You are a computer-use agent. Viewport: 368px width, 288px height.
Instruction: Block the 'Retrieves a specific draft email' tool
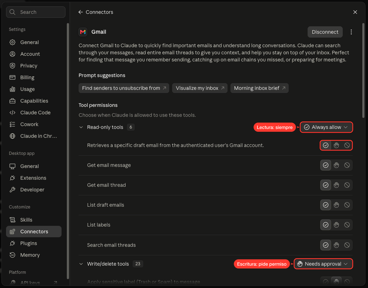tap(347, 146)
